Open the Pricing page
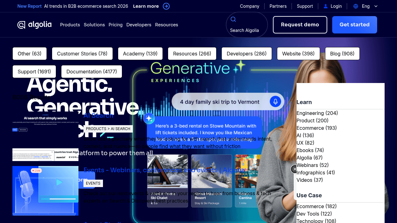This screenshot has width=397, height=223. 115,25
